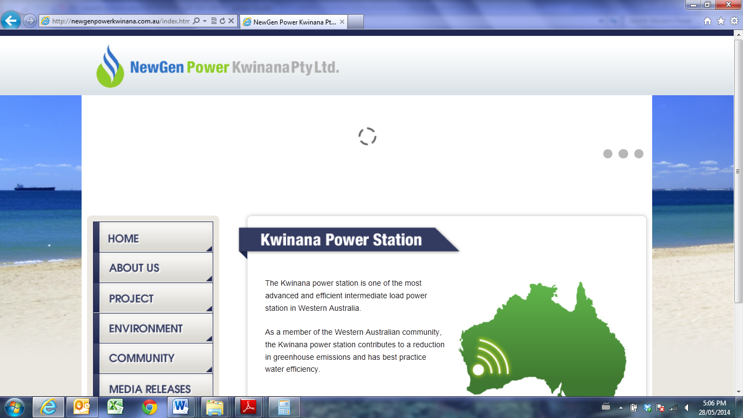Screen dimensions: 743x418
Task: Select the last slideshow dot indicator
Action: (639, 154)
